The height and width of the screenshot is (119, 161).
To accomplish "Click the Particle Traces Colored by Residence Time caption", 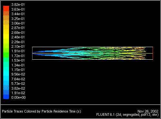I will pos(42,111).
